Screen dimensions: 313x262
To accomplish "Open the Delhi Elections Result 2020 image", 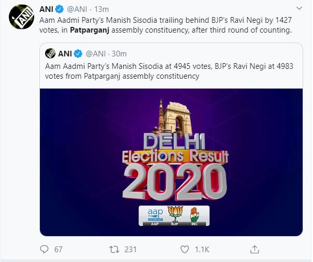I will click(x=171, y=162).
